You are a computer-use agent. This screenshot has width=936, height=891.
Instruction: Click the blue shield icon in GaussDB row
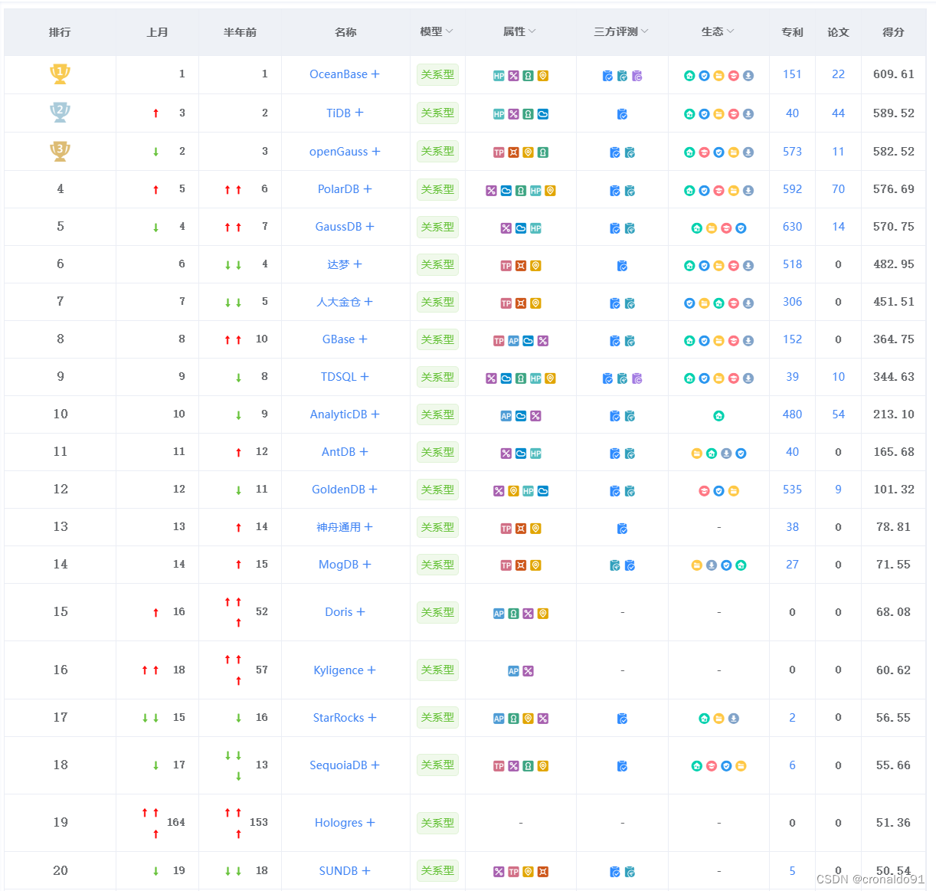click(x=741, y=228)
